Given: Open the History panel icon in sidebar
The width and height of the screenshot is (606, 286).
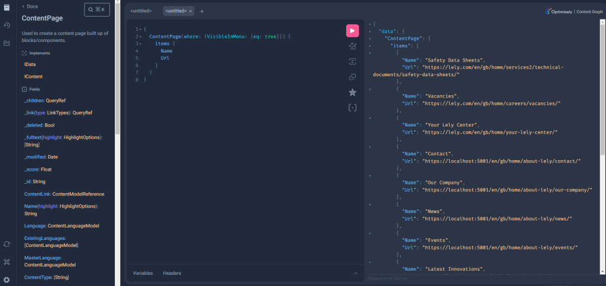Looking at the screenshot, I should [7, 25].
